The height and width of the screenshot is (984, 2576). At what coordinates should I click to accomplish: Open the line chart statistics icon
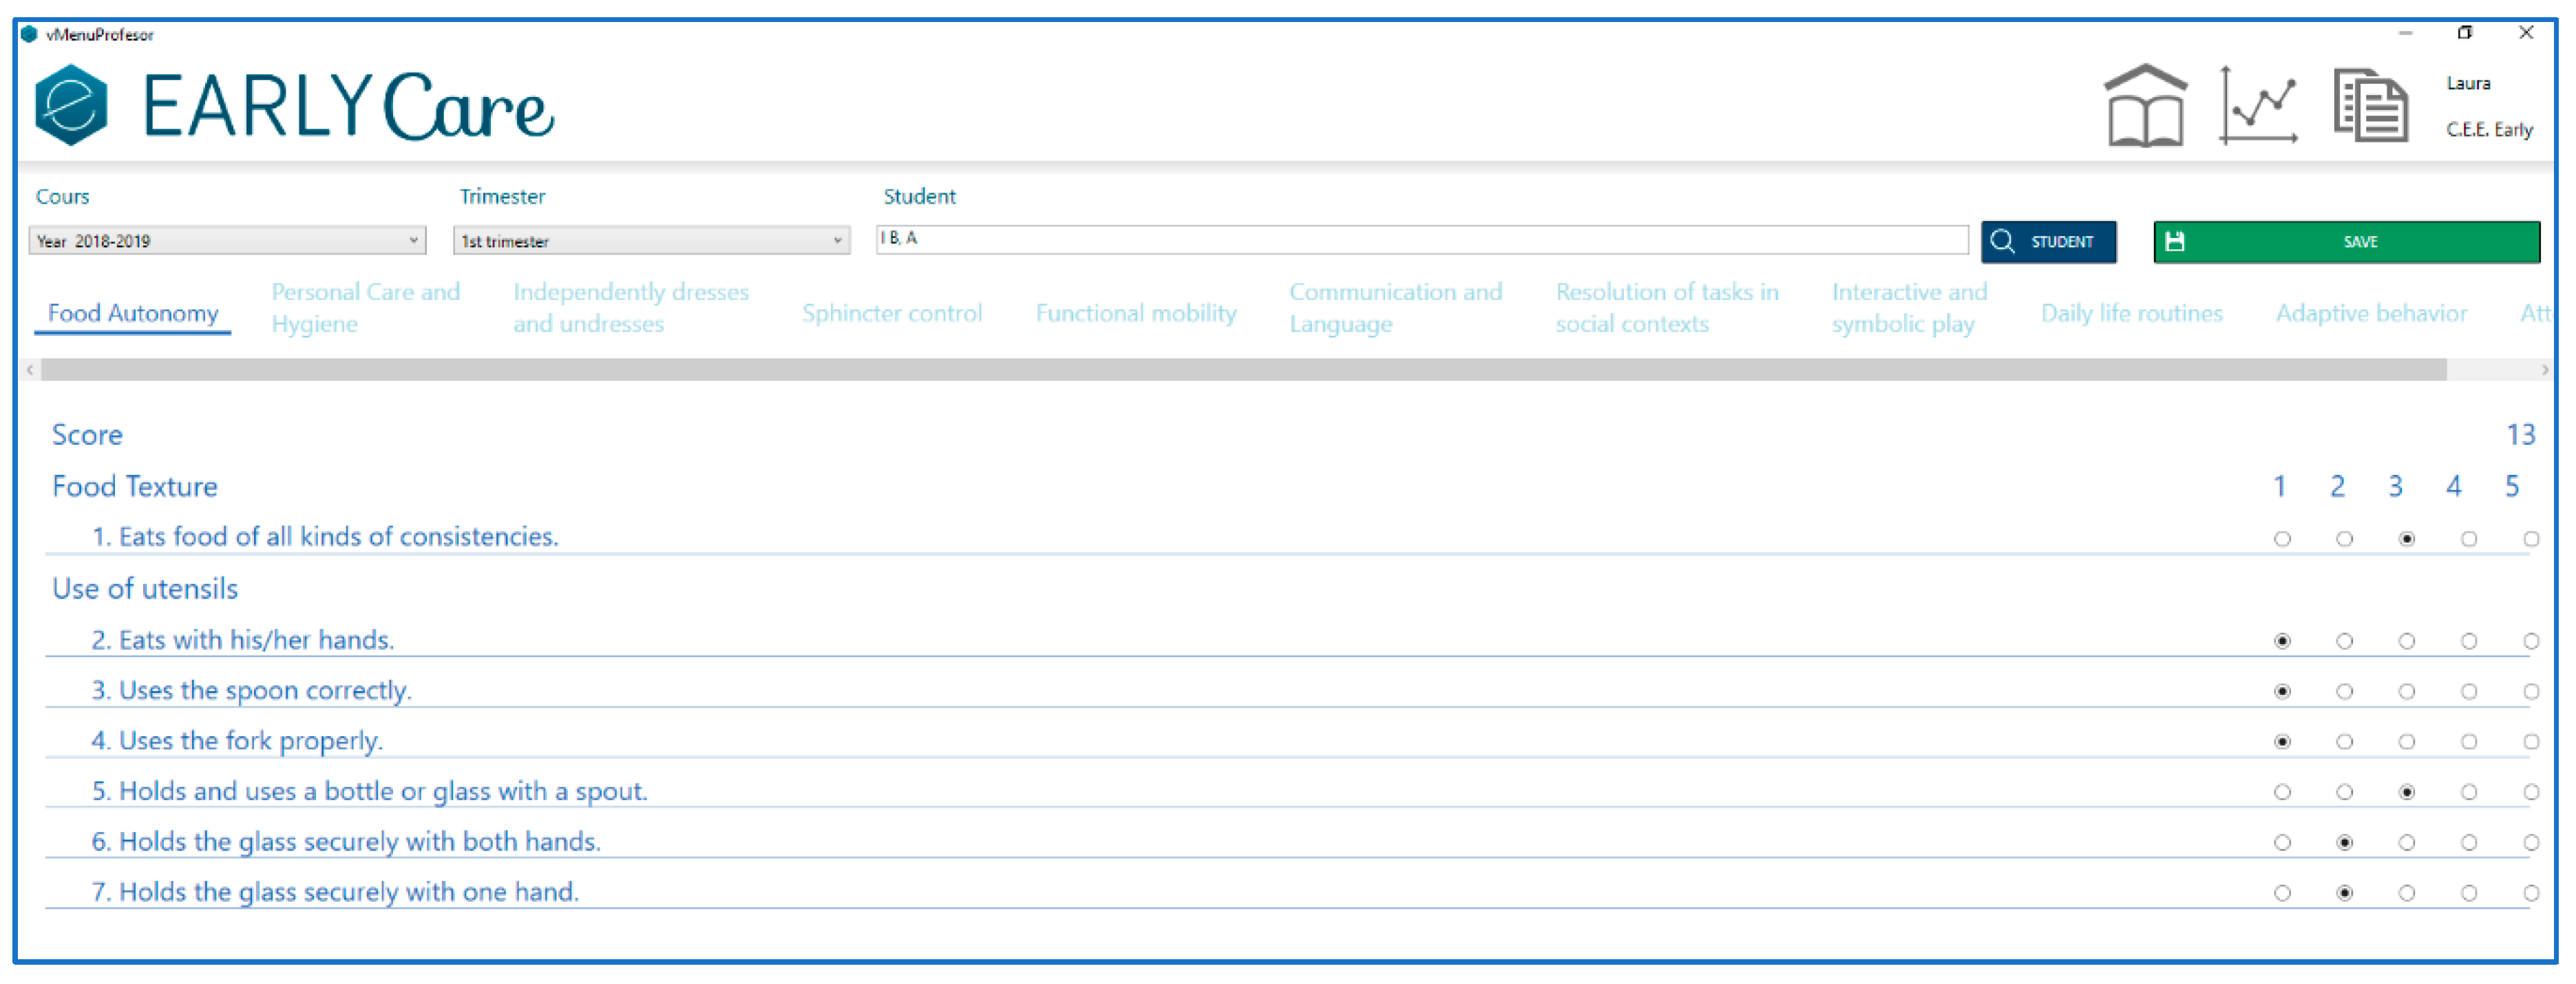pyautogui.click(x=2258, y=107)
